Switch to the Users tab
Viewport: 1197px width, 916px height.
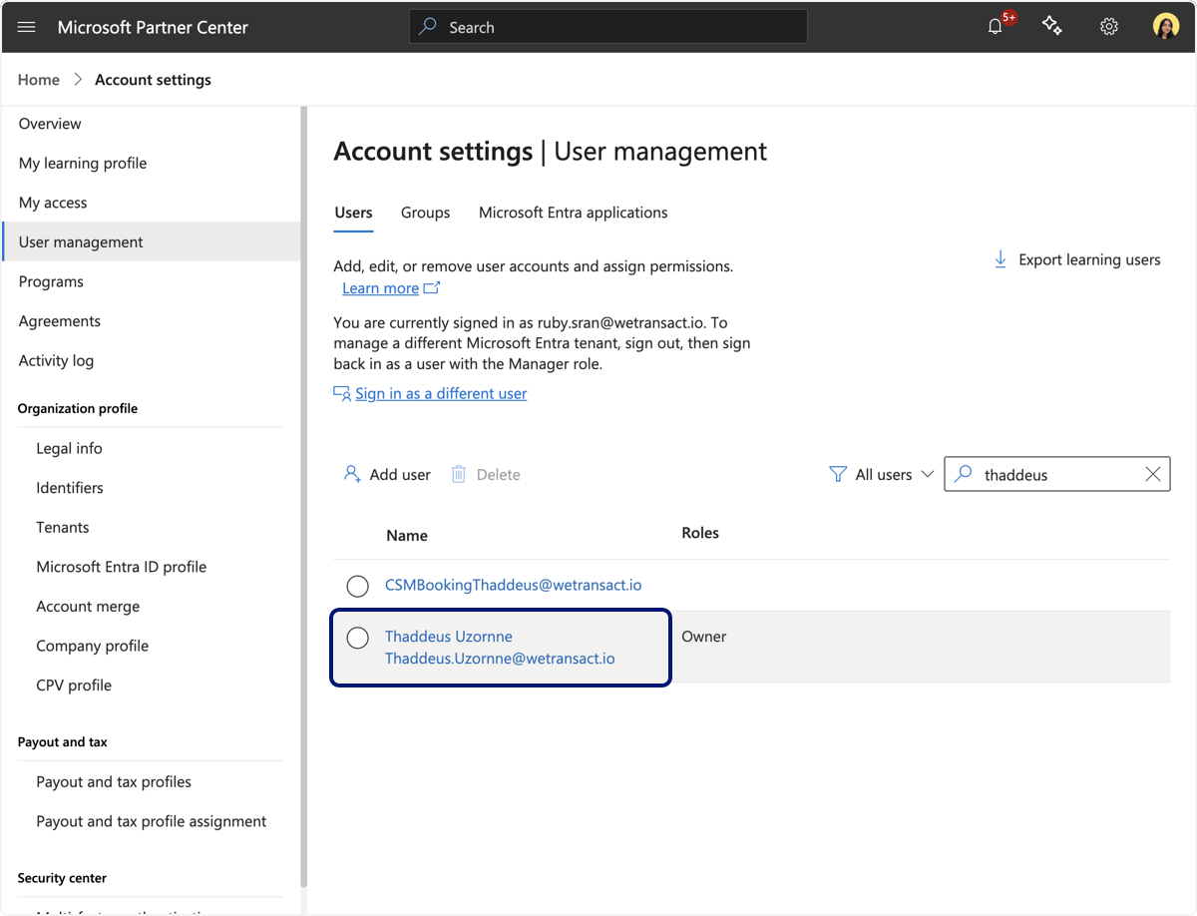tap(353, 213)
